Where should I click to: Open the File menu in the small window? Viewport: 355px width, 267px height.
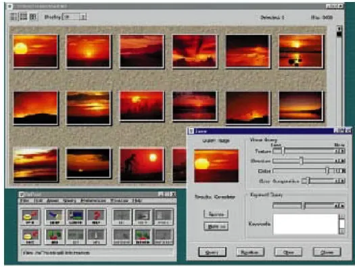coord(24,201)
